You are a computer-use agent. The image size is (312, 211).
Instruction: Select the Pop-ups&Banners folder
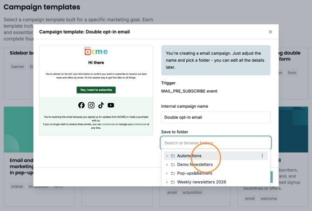[216, 173]
